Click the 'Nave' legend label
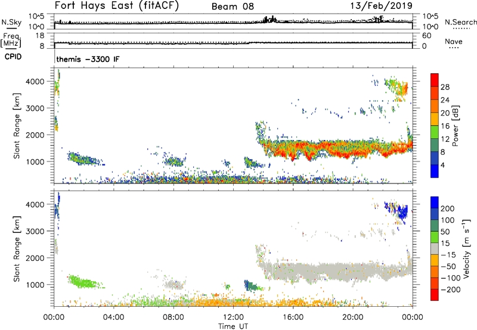The image size is (477, 330). pyautogui.click(x=453, y=42)
